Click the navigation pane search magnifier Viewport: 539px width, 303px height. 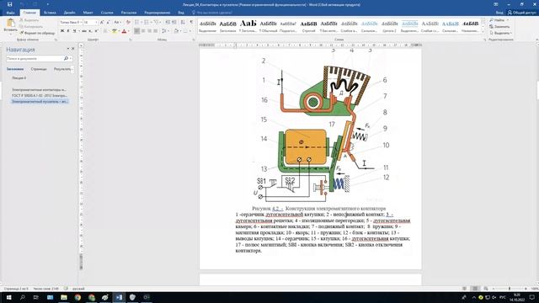coord(66,58)
